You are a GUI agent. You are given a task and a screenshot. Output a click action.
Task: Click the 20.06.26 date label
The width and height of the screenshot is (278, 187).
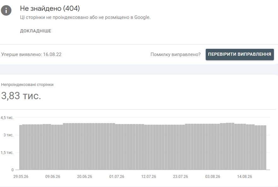click(x=85, y=177)
